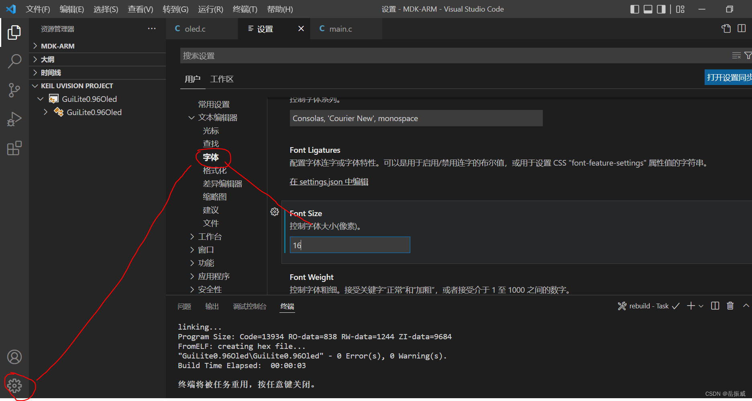Viewport: 752px width, 401px height.
Task: Click 在 settings.json 中编辑 link
Action: [x=329, y=182]
